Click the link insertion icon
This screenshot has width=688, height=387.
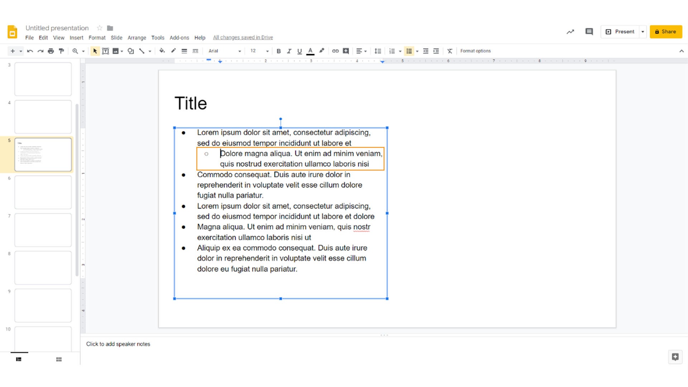coord(335,51)
